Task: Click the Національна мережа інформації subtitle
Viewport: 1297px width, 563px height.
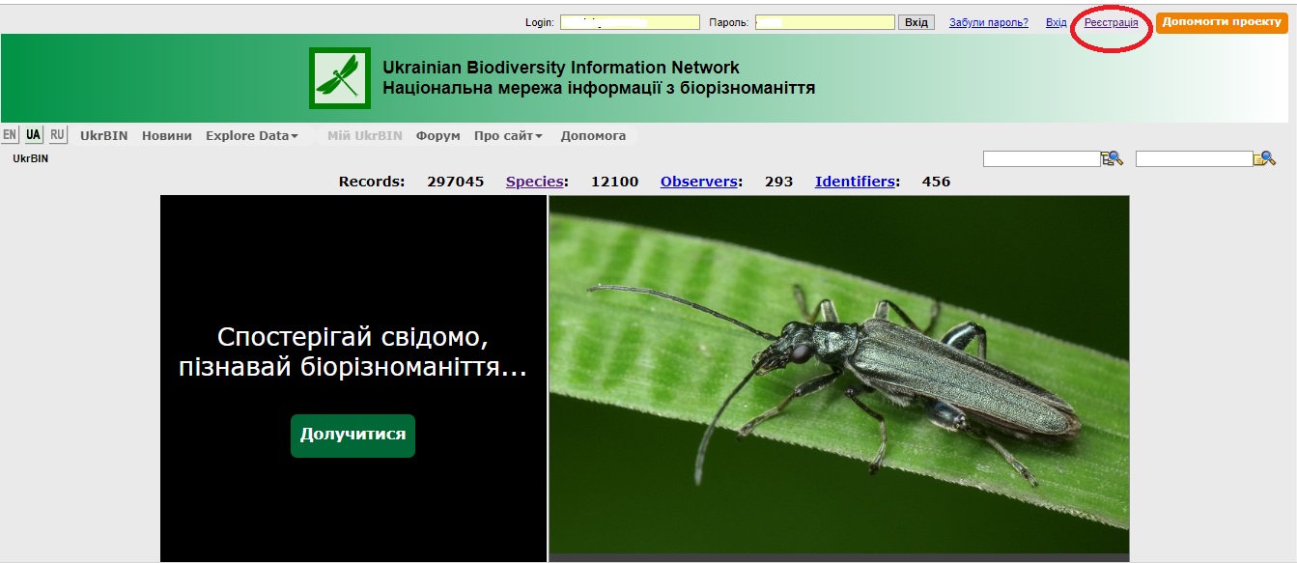Action: tap(599, 89)
